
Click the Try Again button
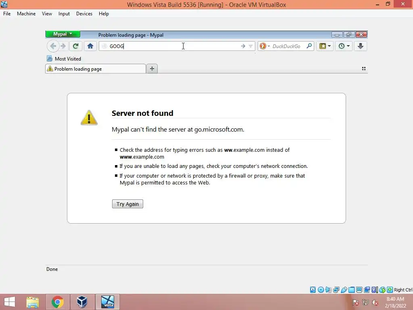(x=127, y=204)
